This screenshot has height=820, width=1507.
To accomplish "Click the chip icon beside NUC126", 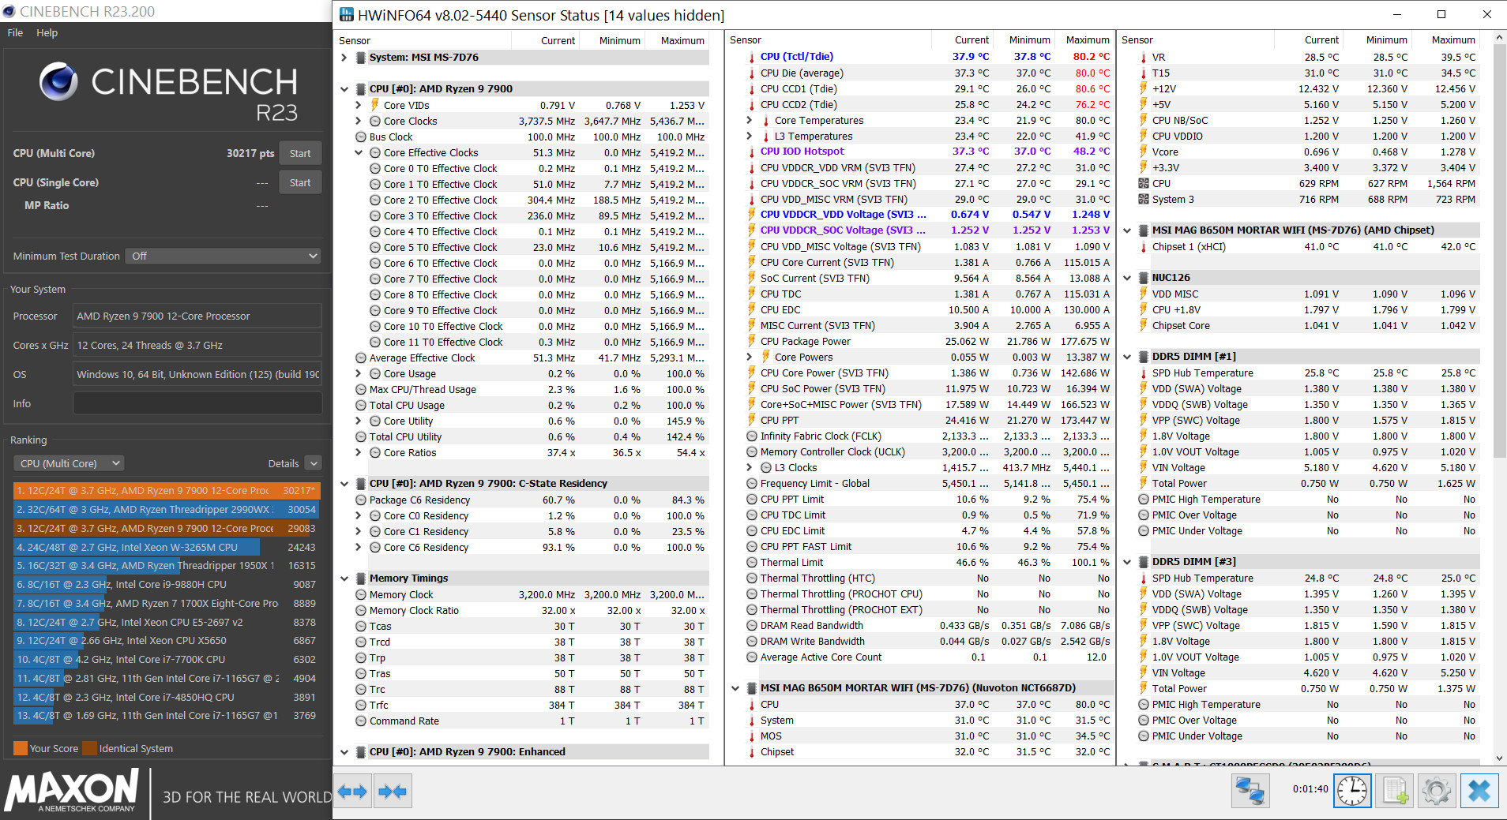I will click(1143, 278).
